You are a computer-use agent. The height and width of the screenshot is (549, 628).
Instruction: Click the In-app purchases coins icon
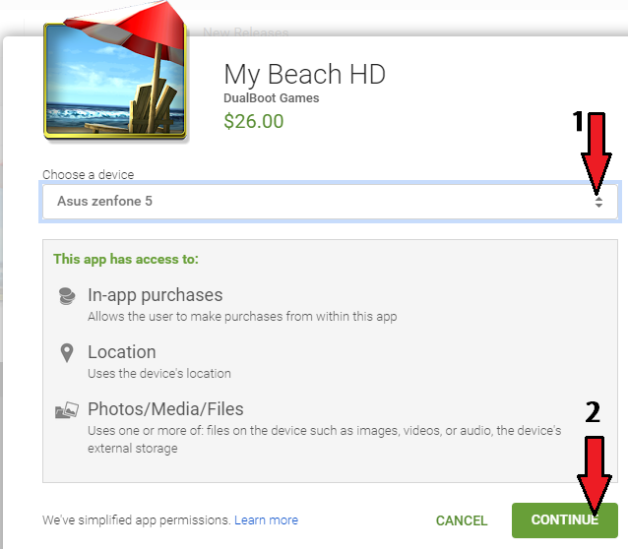[x=65, y=297]
